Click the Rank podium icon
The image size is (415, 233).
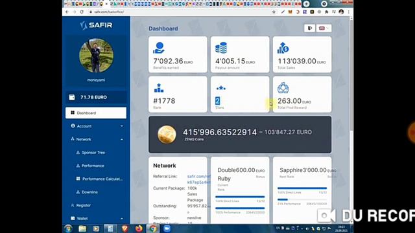pyautogui.click(x=159, y=88)
